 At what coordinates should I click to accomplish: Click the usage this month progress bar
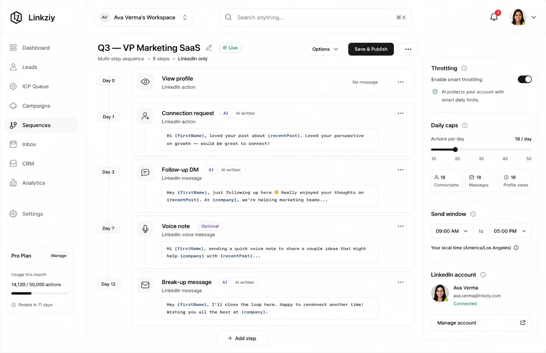(x=40, y=293)
